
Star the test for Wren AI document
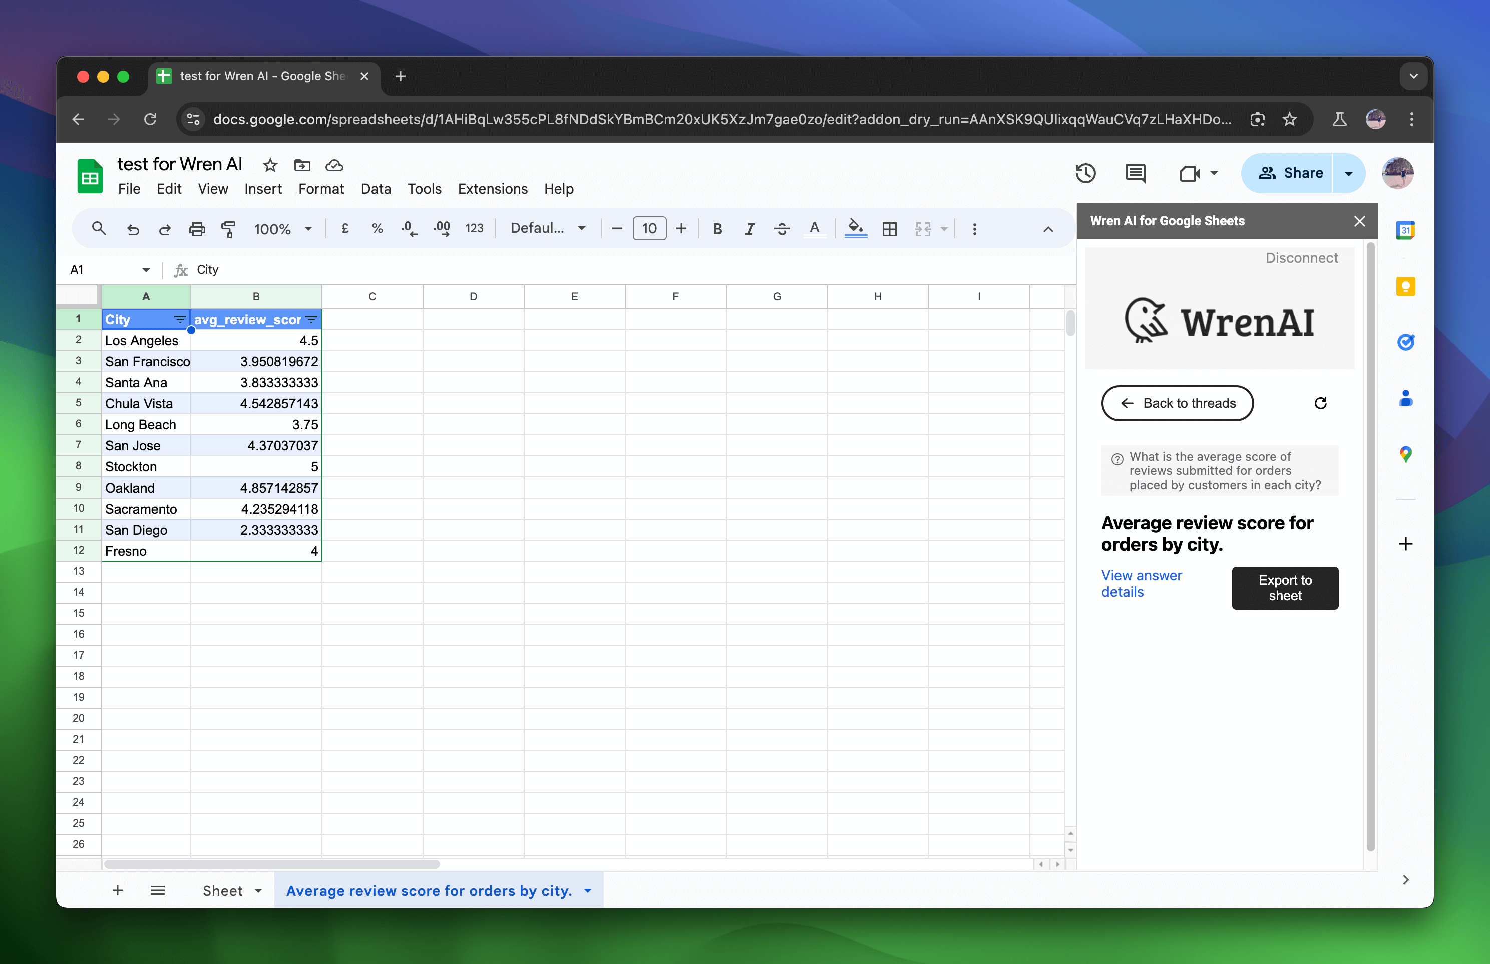[x=270, y=165]
